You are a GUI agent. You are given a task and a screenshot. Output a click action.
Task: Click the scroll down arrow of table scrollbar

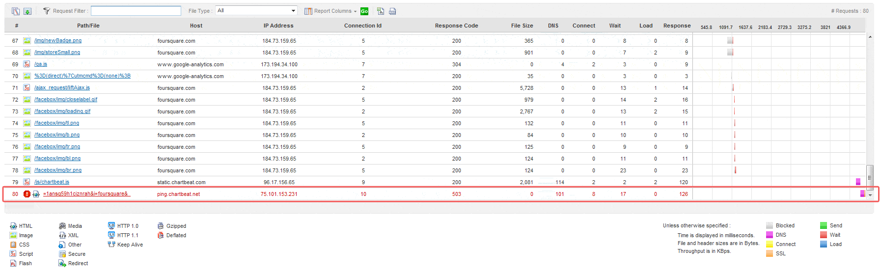click(x=870, y=195)
